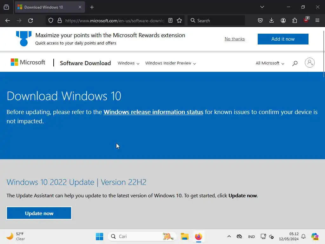View site security padlock info
The height and width of the screenshot is (244, 325).
pos(60,21)
